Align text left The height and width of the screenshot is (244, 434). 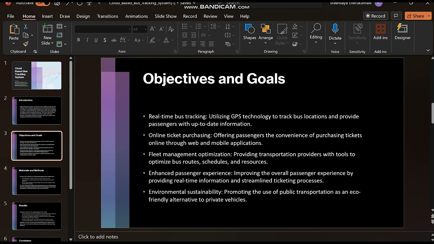185,44
